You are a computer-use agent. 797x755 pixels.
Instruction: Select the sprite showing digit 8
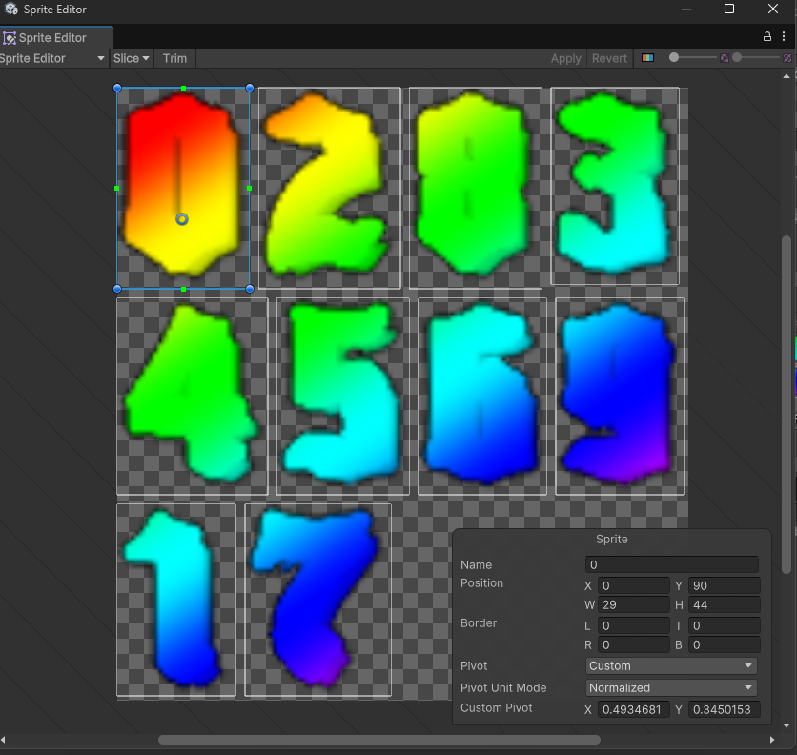pos(476,188)
